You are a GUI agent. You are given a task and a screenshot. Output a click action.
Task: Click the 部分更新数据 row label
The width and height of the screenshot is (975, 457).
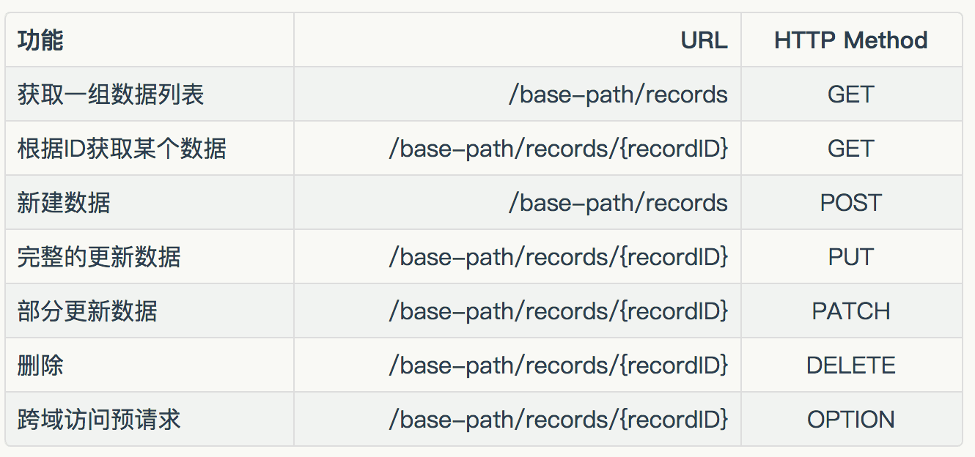[87, 311]
